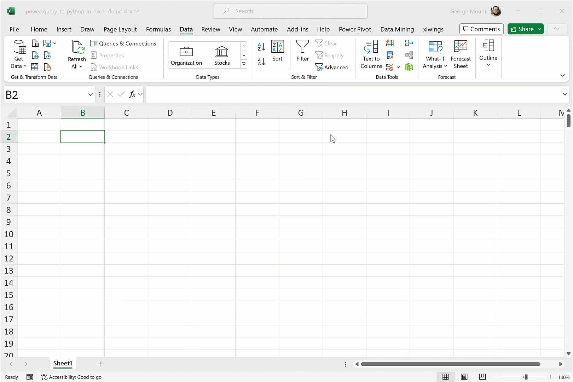The height and width of the screenshot is (382, 573).
Task: Click the Flash Fill icon
Action: coord(390,44)
